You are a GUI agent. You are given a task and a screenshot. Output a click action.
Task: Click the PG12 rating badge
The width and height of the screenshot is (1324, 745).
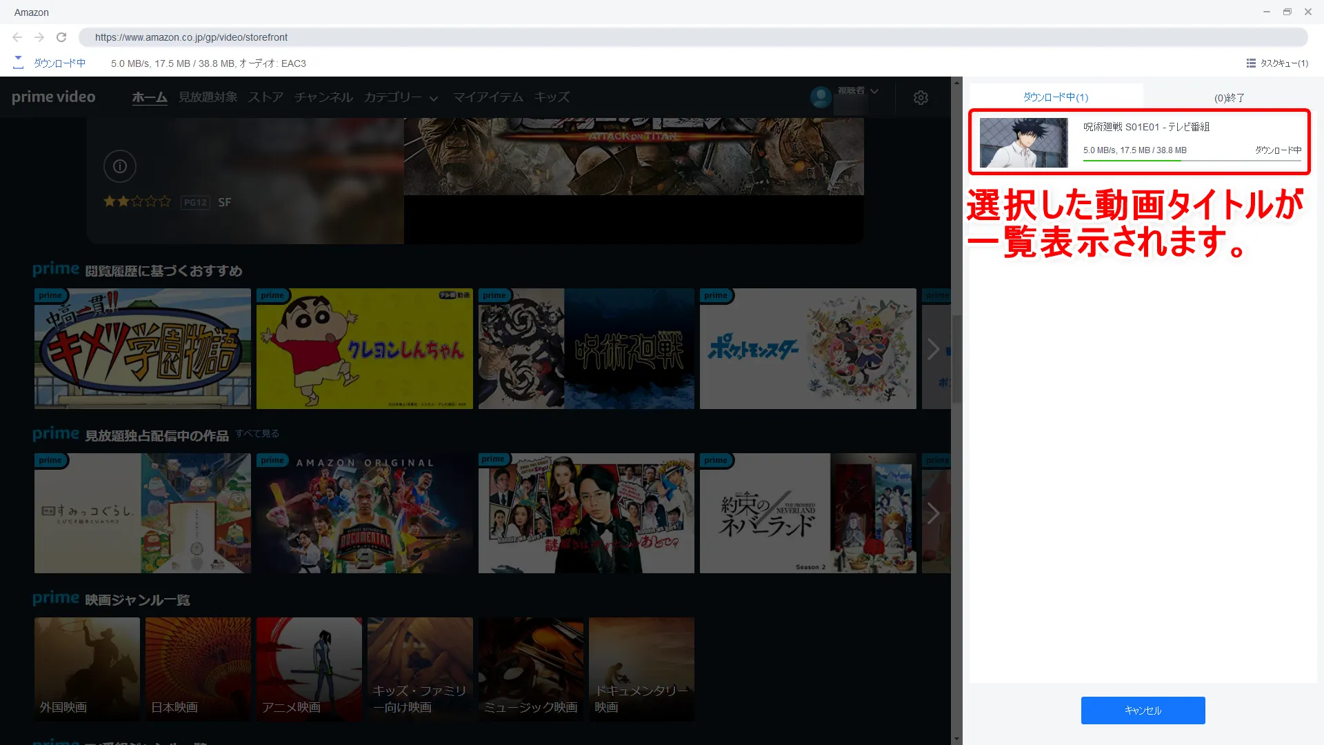coord(195,202)
